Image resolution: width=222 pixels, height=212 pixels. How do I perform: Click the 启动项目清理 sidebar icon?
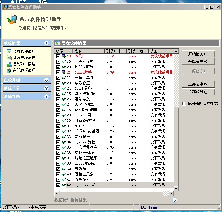coord(9,64)
